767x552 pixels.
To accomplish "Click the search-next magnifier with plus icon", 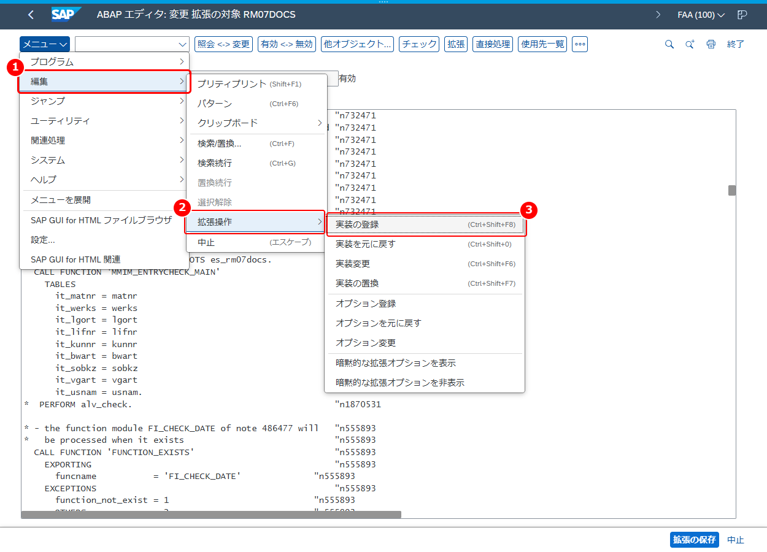I will tap(690, 44).
